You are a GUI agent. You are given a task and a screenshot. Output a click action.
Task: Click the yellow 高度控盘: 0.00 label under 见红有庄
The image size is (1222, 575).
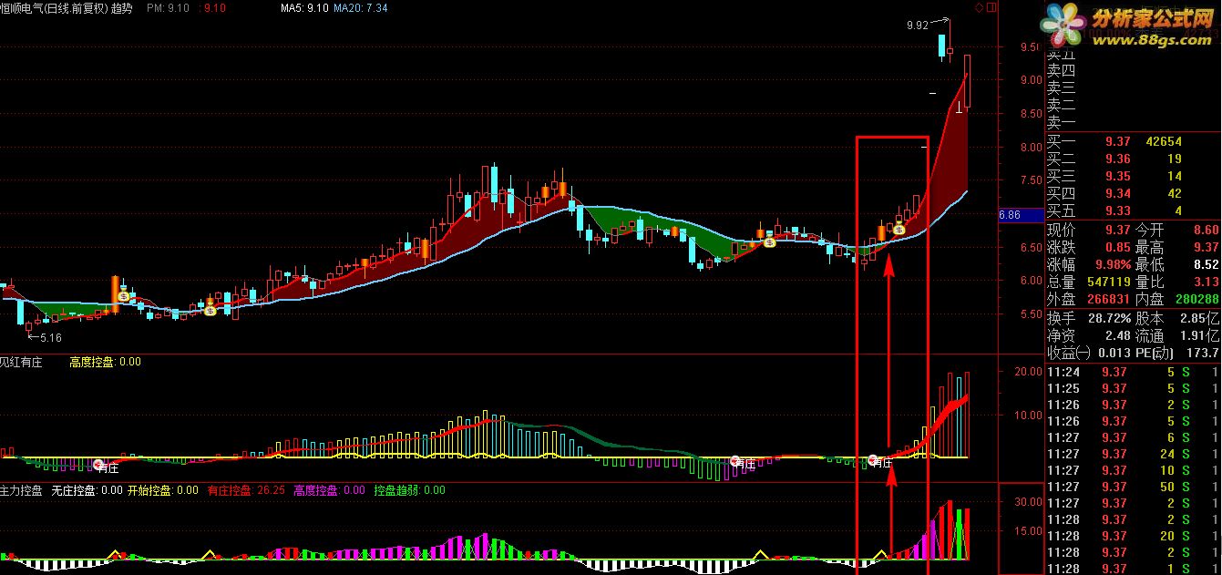(x=105, y=362)
